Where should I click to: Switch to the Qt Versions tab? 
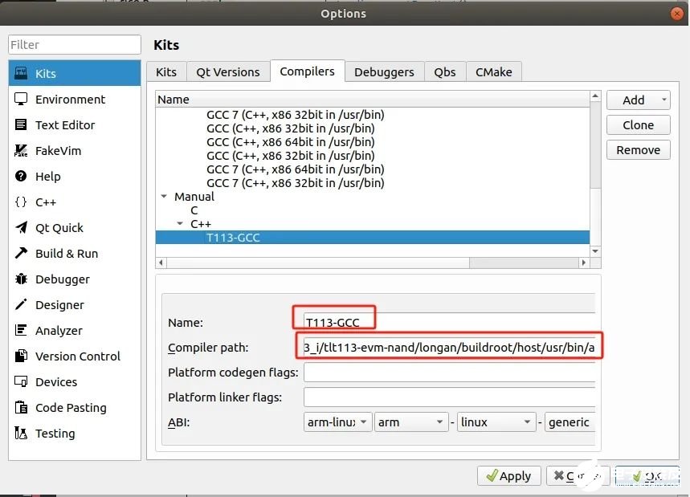(228, 71)
